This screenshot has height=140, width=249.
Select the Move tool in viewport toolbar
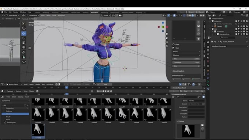coord(24,33)
